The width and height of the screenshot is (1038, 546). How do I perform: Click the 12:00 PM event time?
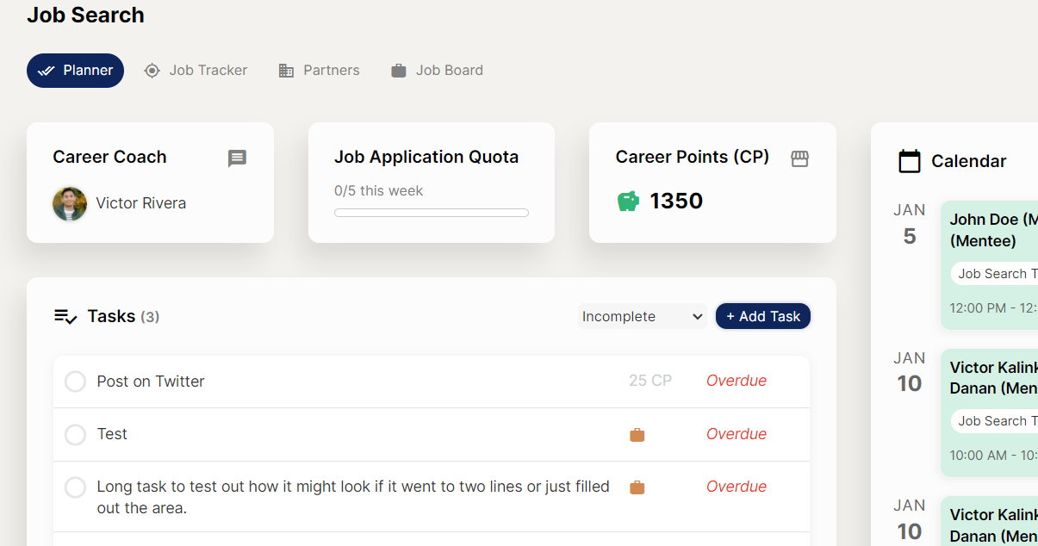994,307
